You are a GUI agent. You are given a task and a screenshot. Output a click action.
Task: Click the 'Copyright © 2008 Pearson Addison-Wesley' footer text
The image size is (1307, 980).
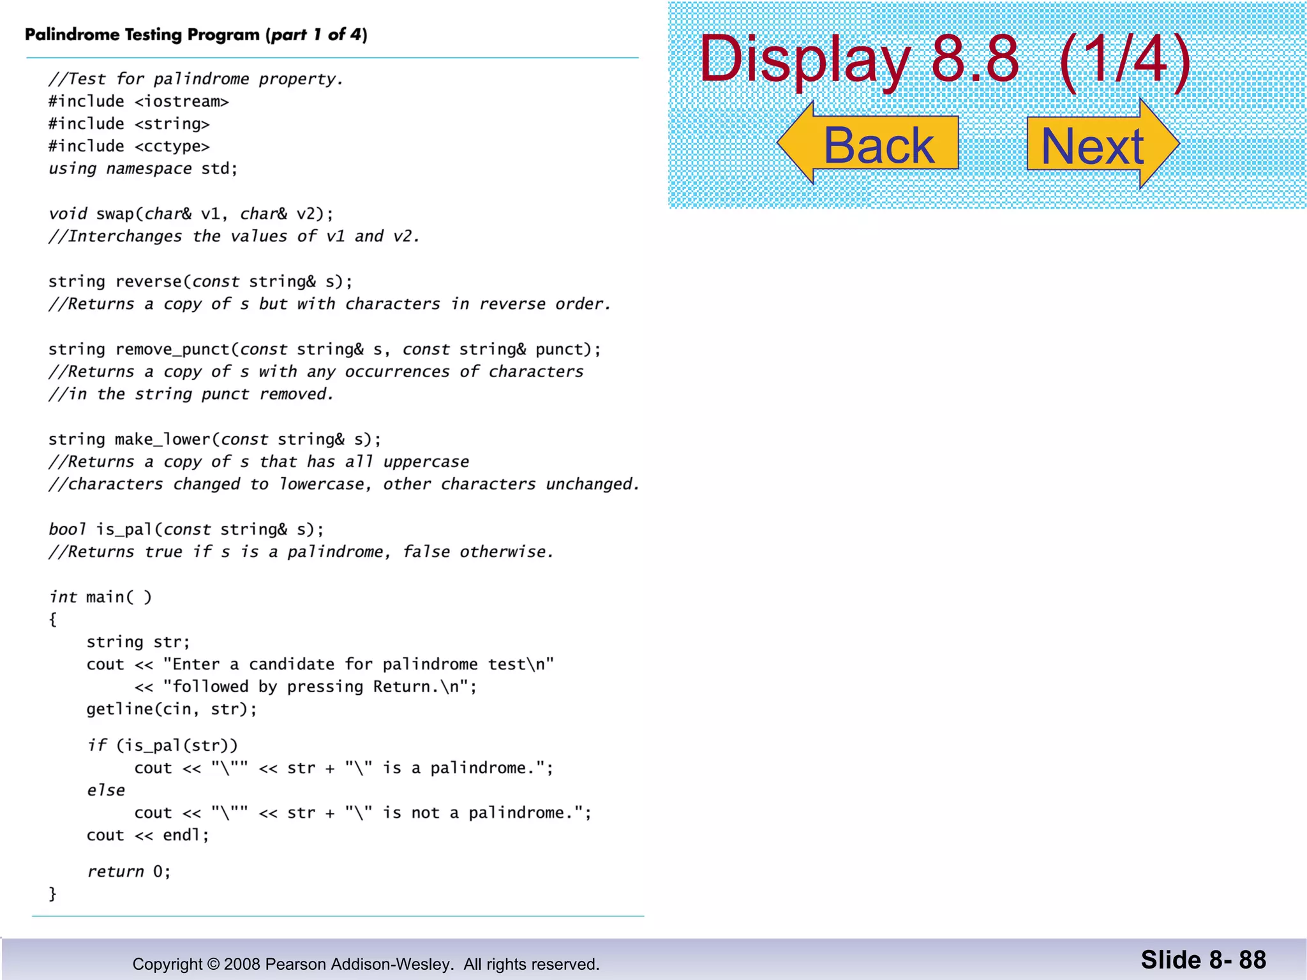pos(366,964)
